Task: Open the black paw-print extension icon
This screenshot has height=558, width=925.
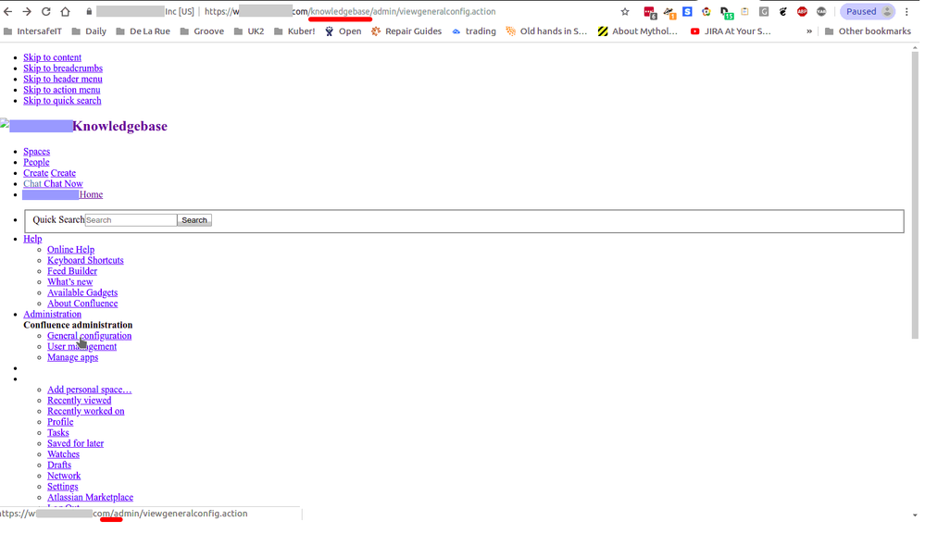Action: coord(782,12)
